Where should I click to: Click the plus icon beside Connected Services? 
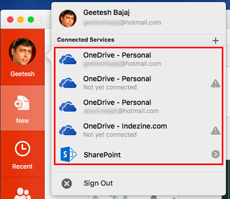point(216,41)
